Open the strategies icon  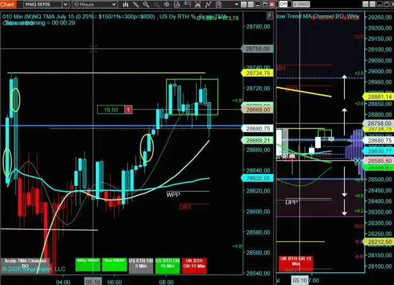[218, 4]
